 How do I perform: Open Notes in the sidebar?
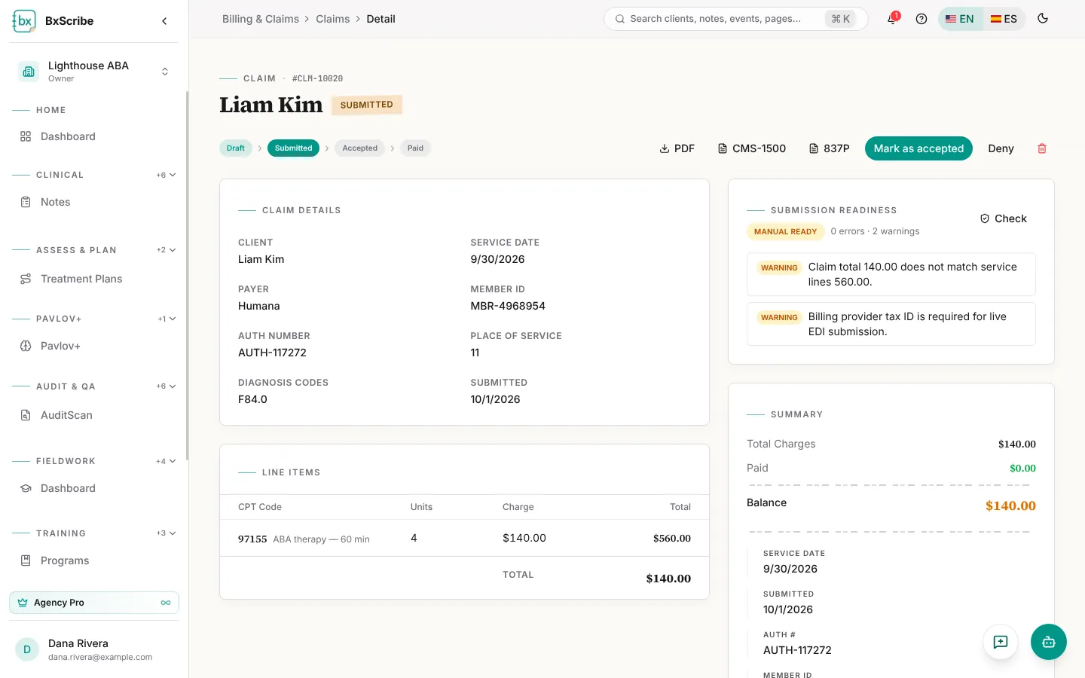[94, 202]
